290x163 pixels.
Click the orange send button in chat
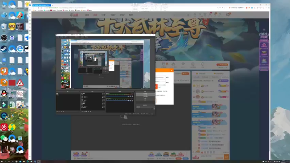pos(226,157)
